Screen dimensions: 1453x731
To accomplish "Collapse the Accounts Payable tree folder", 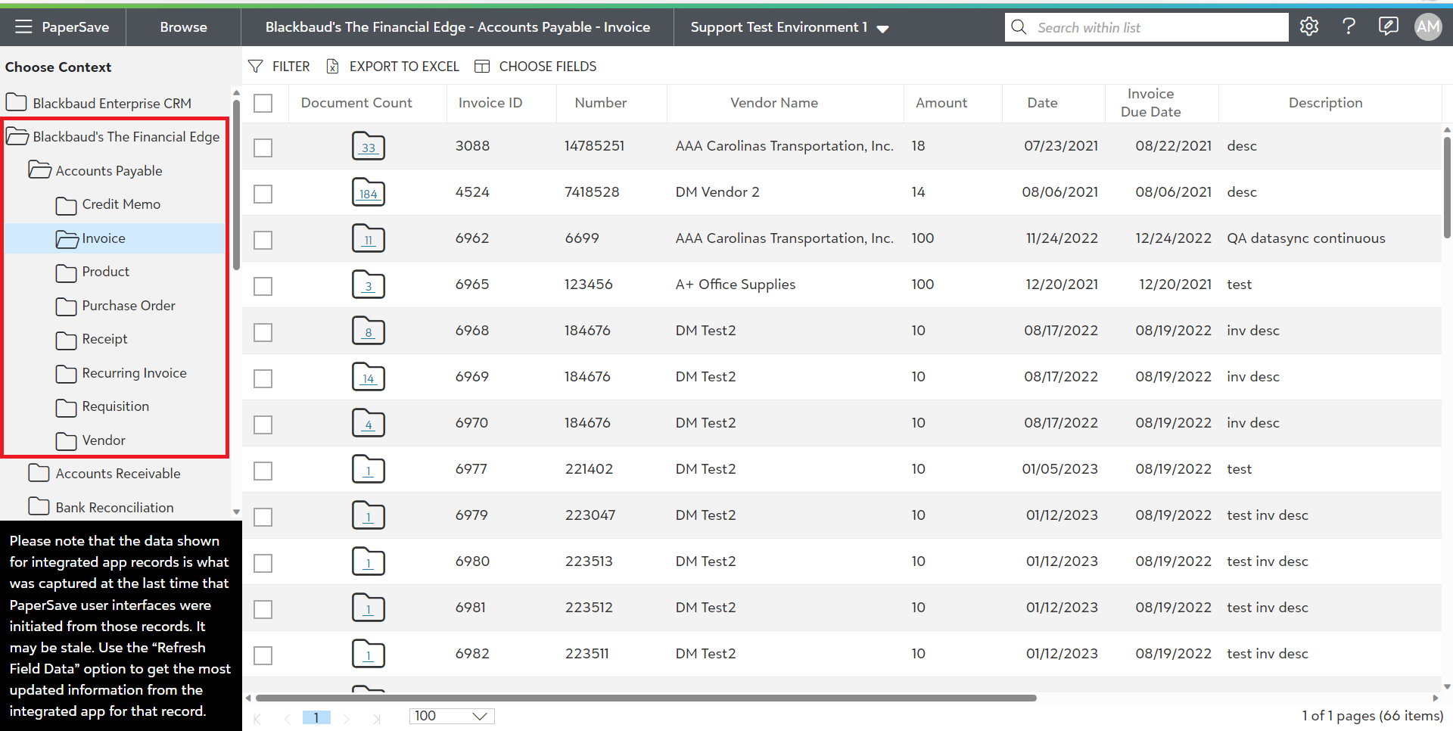I will click(40, 170).
